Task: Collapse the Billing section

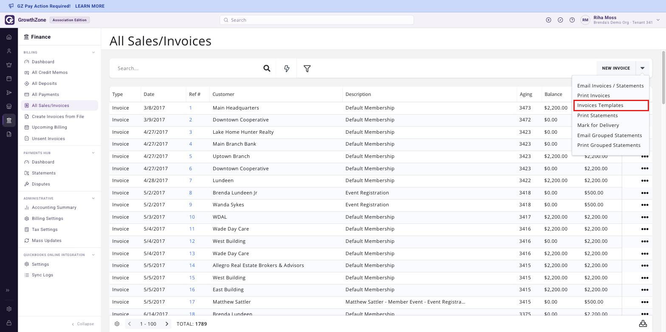Action: (x=93, y=53)
